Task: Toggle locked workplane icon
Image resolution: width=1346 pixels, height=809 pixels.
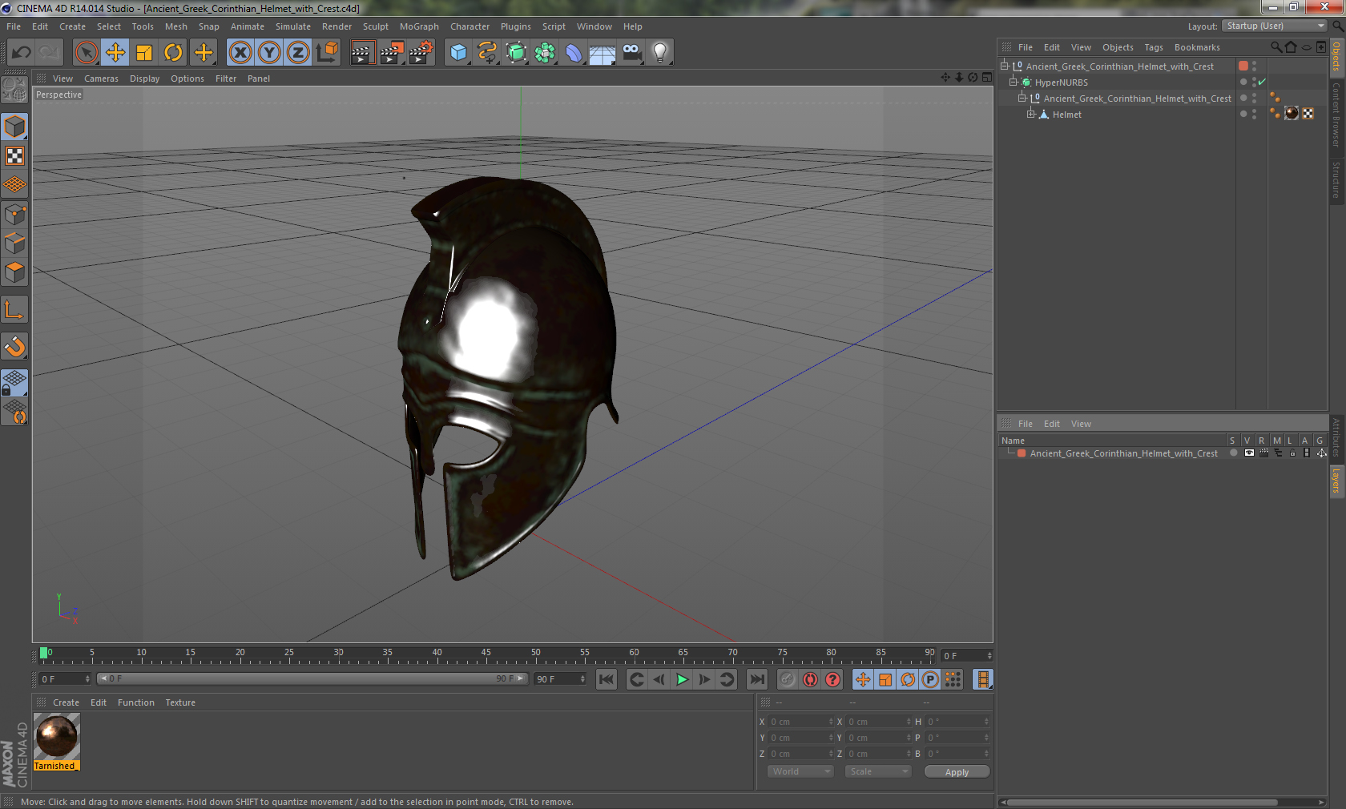Action: [x=14, y=382]
